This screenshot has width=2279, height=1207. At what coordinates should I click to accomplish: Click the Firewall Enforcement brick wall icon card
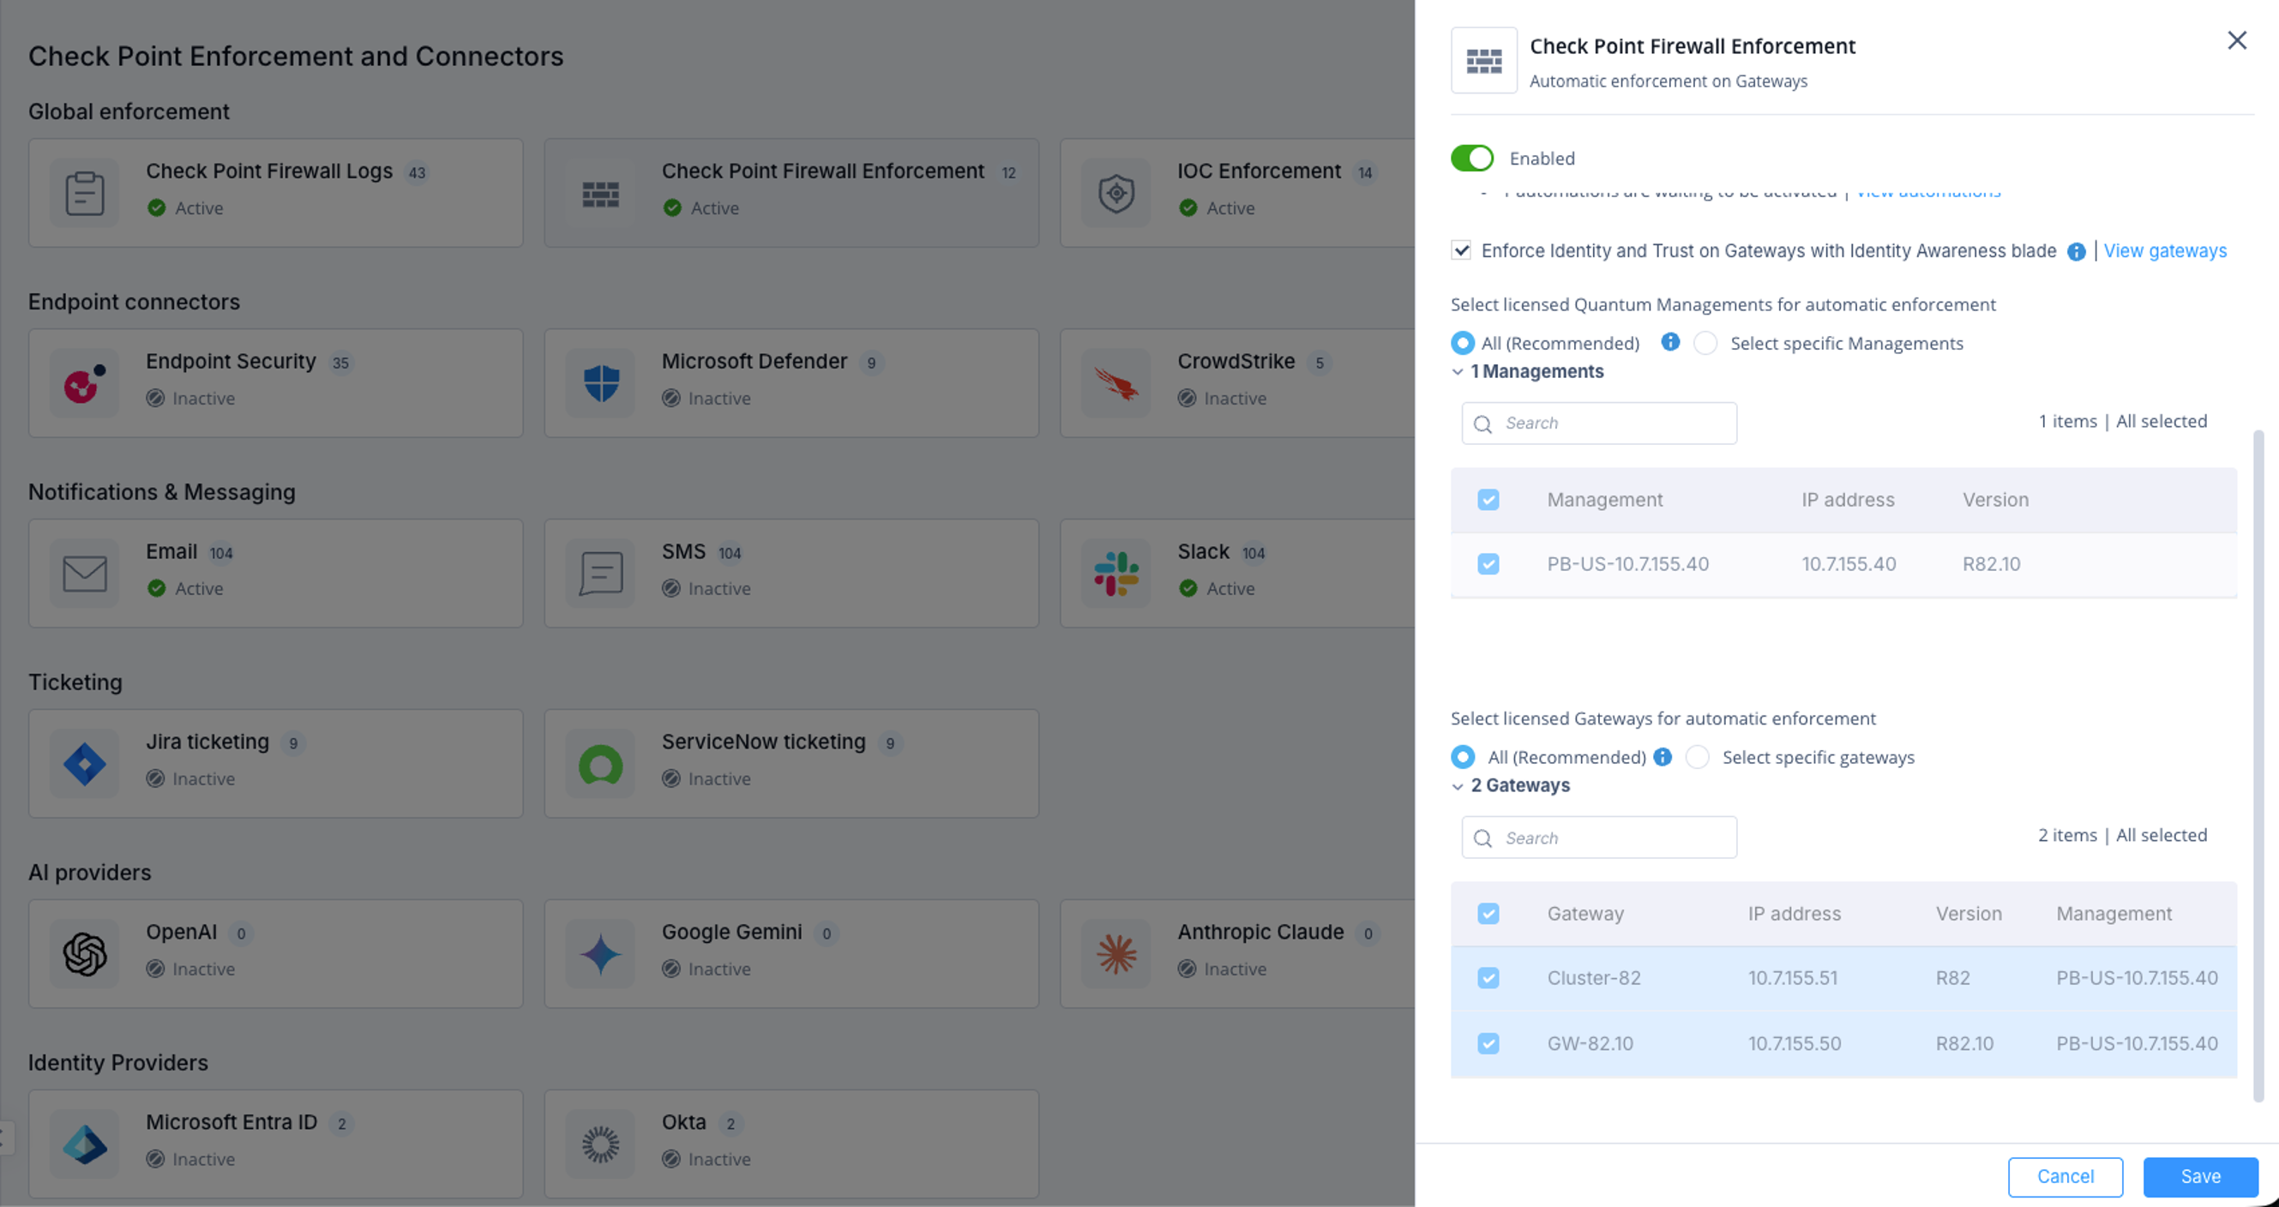601,193
